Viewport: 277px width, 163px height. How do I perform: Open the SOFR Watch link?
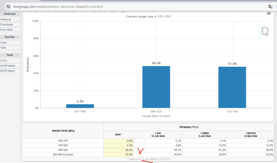coord(8,66)
